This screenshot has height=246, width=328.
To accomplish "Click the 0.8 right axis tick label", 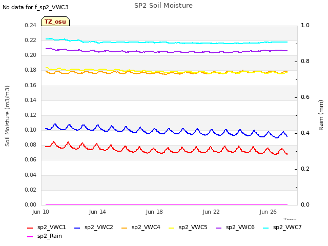I will coord(305,61).
